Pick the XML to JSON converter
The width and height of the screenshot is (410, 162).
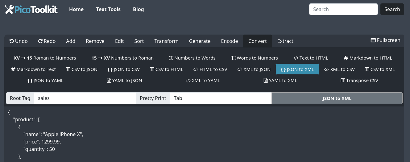[x=254, y=69]
